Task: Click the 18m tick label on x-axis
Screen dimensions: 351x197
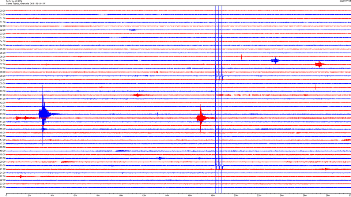Action: pyautogui.click(x=213, y=196)
